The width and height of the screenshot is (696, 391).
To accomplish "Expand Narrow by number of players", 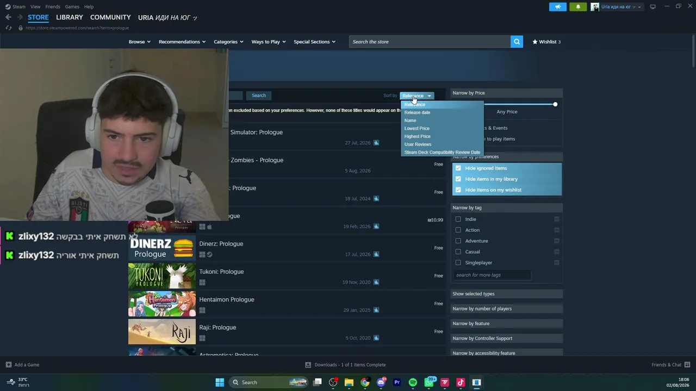I will click(x=507, y=309).
